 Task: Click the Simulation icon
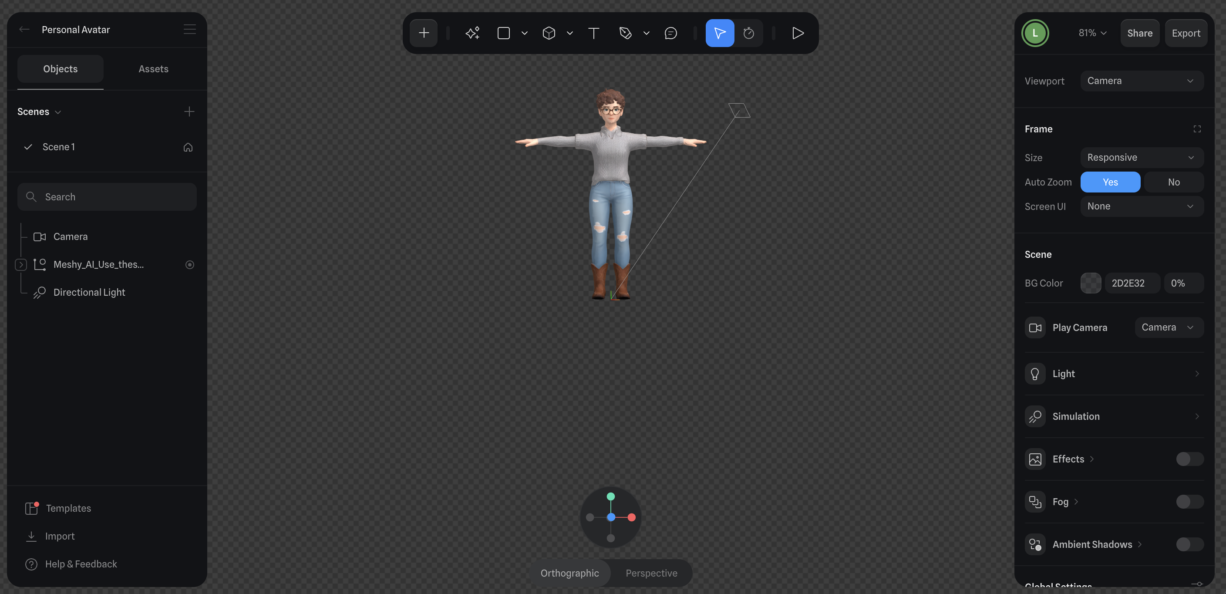[1035, 416]
